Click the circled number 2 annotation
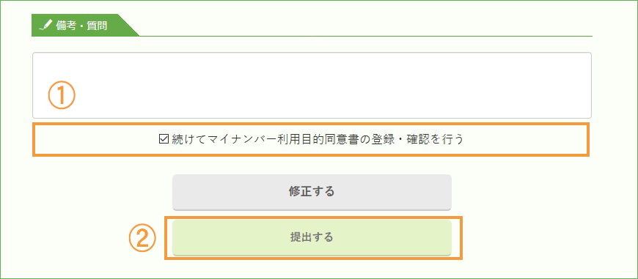 tap(143, 238)
